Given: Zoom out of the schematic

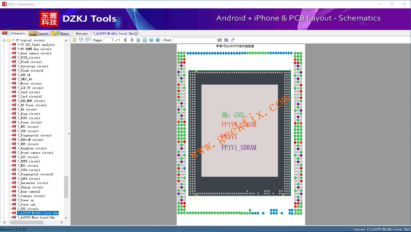Looking at the screenshot, I should point(151,40).
